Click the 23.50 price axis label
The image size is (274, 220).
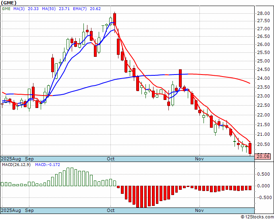coord(264,87)
